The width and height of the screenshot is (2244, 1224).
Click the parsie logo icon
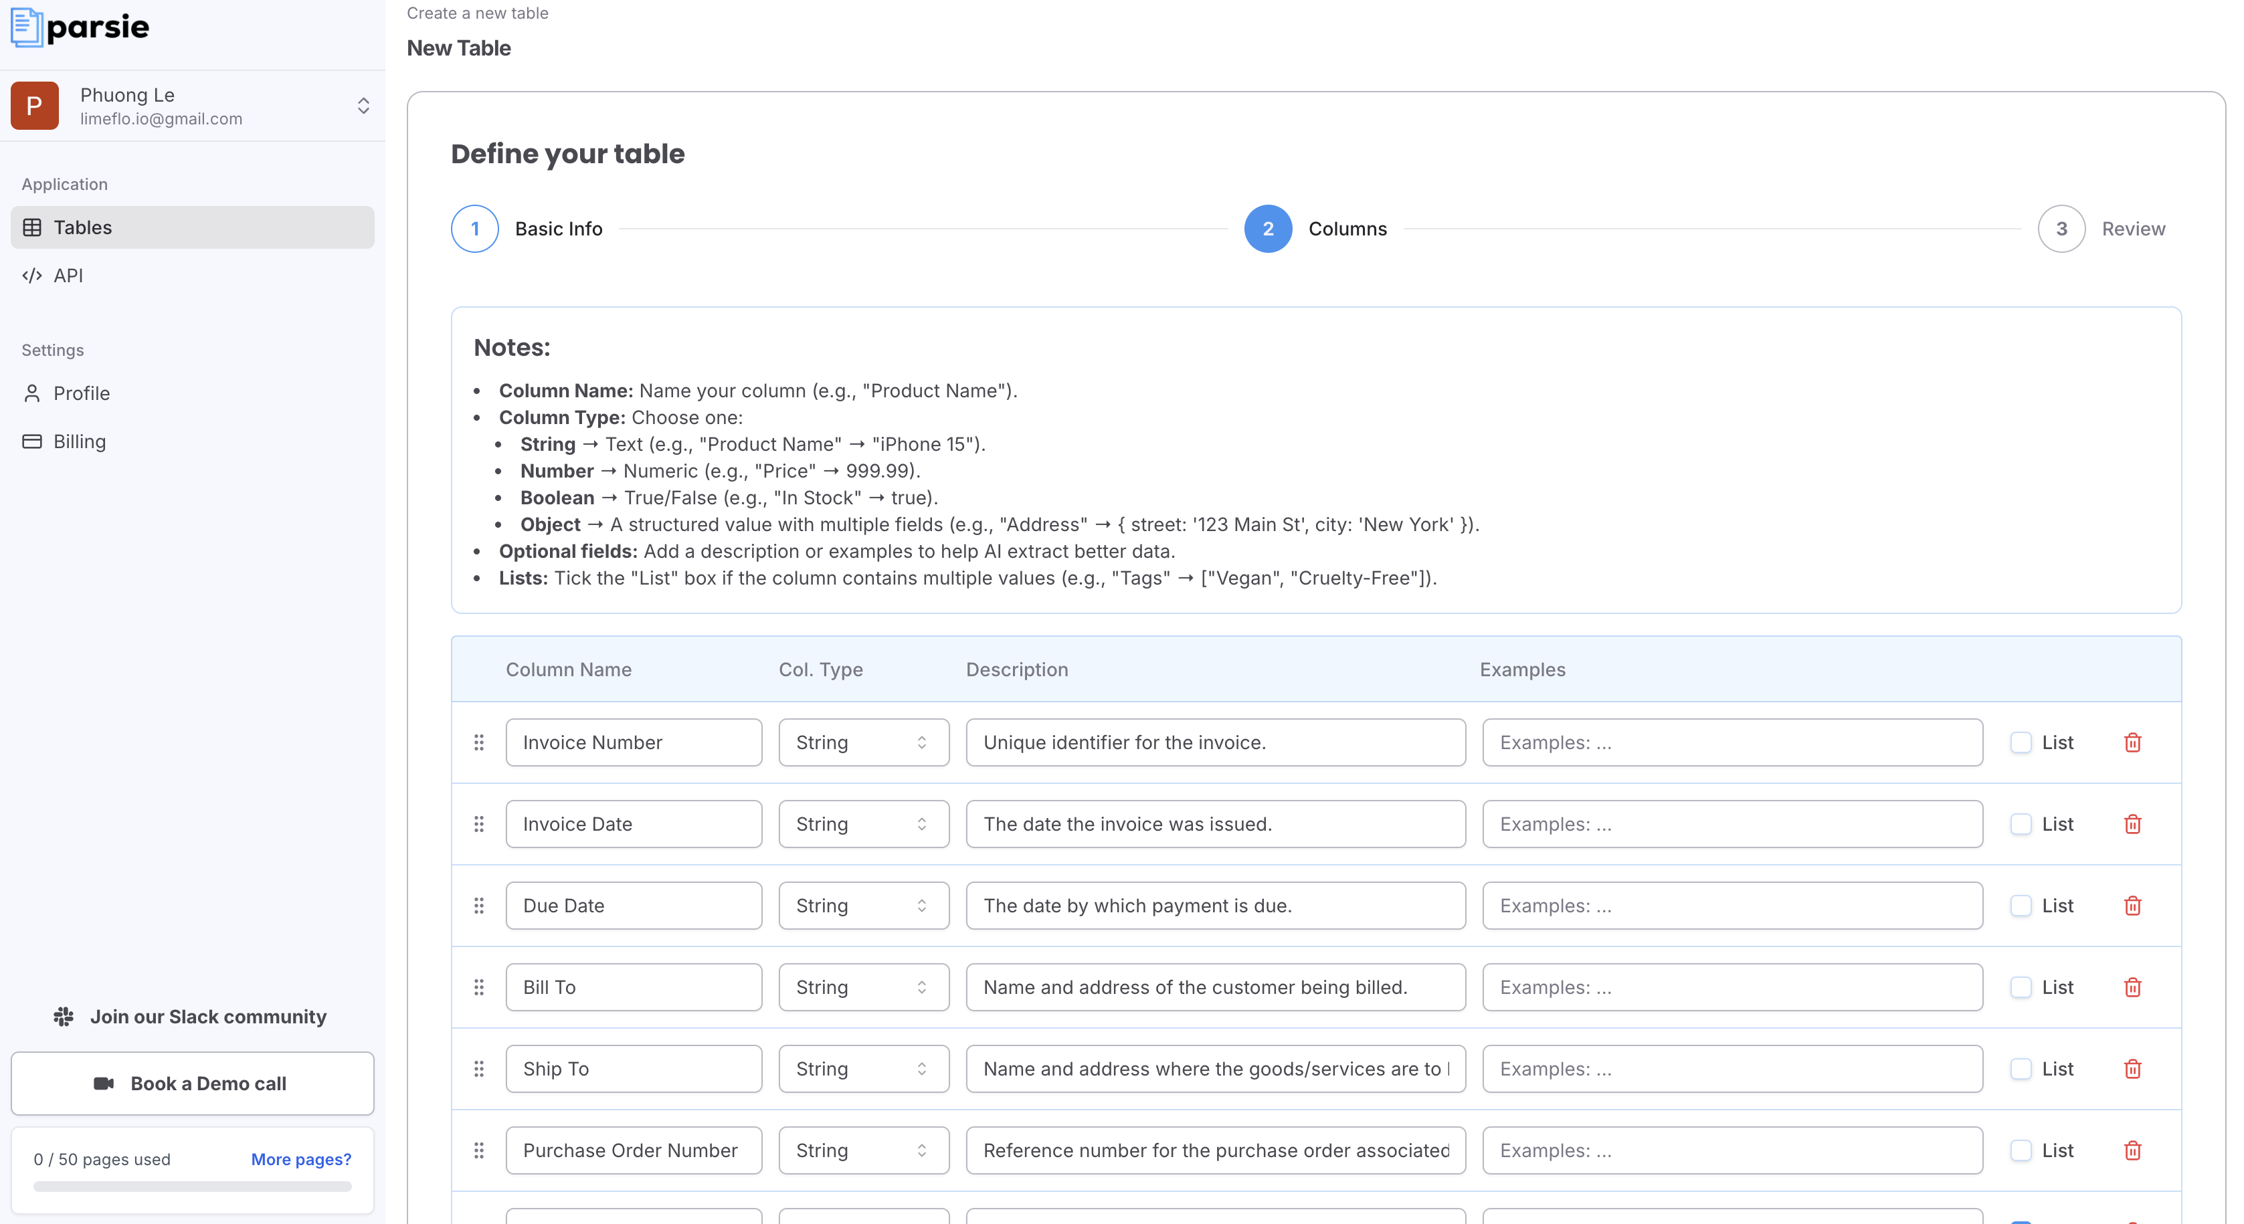(26, 27)
